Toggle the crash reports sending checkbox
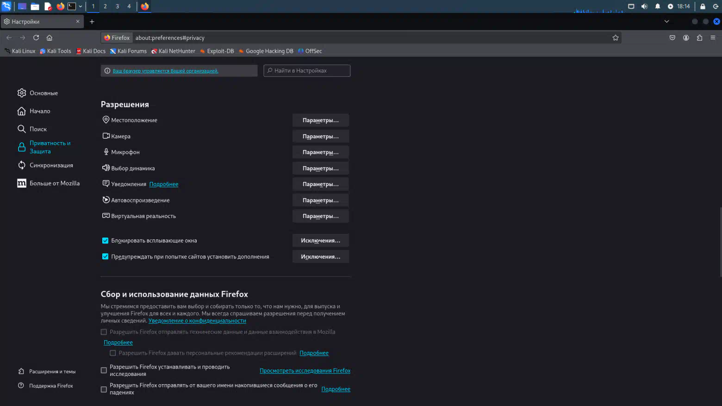This screenshot has width=722, height=406. point(104,389)
